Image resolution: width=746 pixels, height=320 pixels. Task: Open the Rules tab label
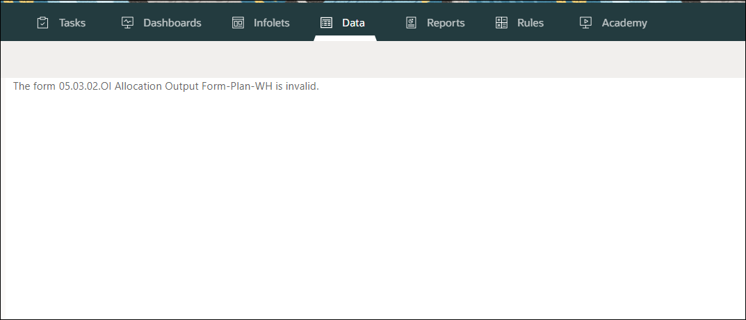pos(530,23)
